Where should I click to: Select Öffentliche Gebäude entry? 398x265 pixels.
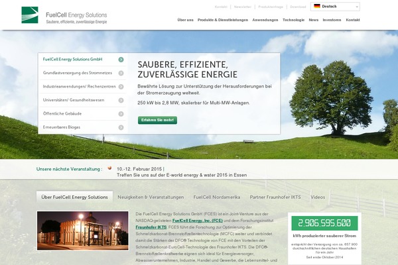(83, 113)
